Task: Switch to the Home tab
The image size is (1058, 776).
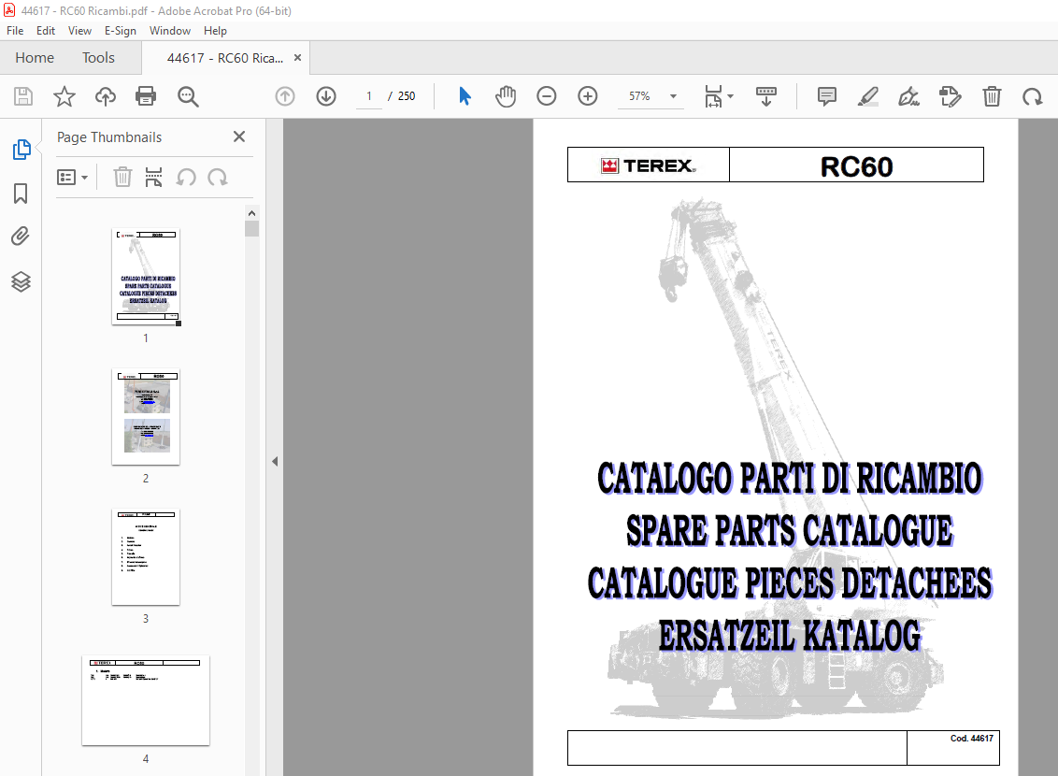Action: point(35,58)
